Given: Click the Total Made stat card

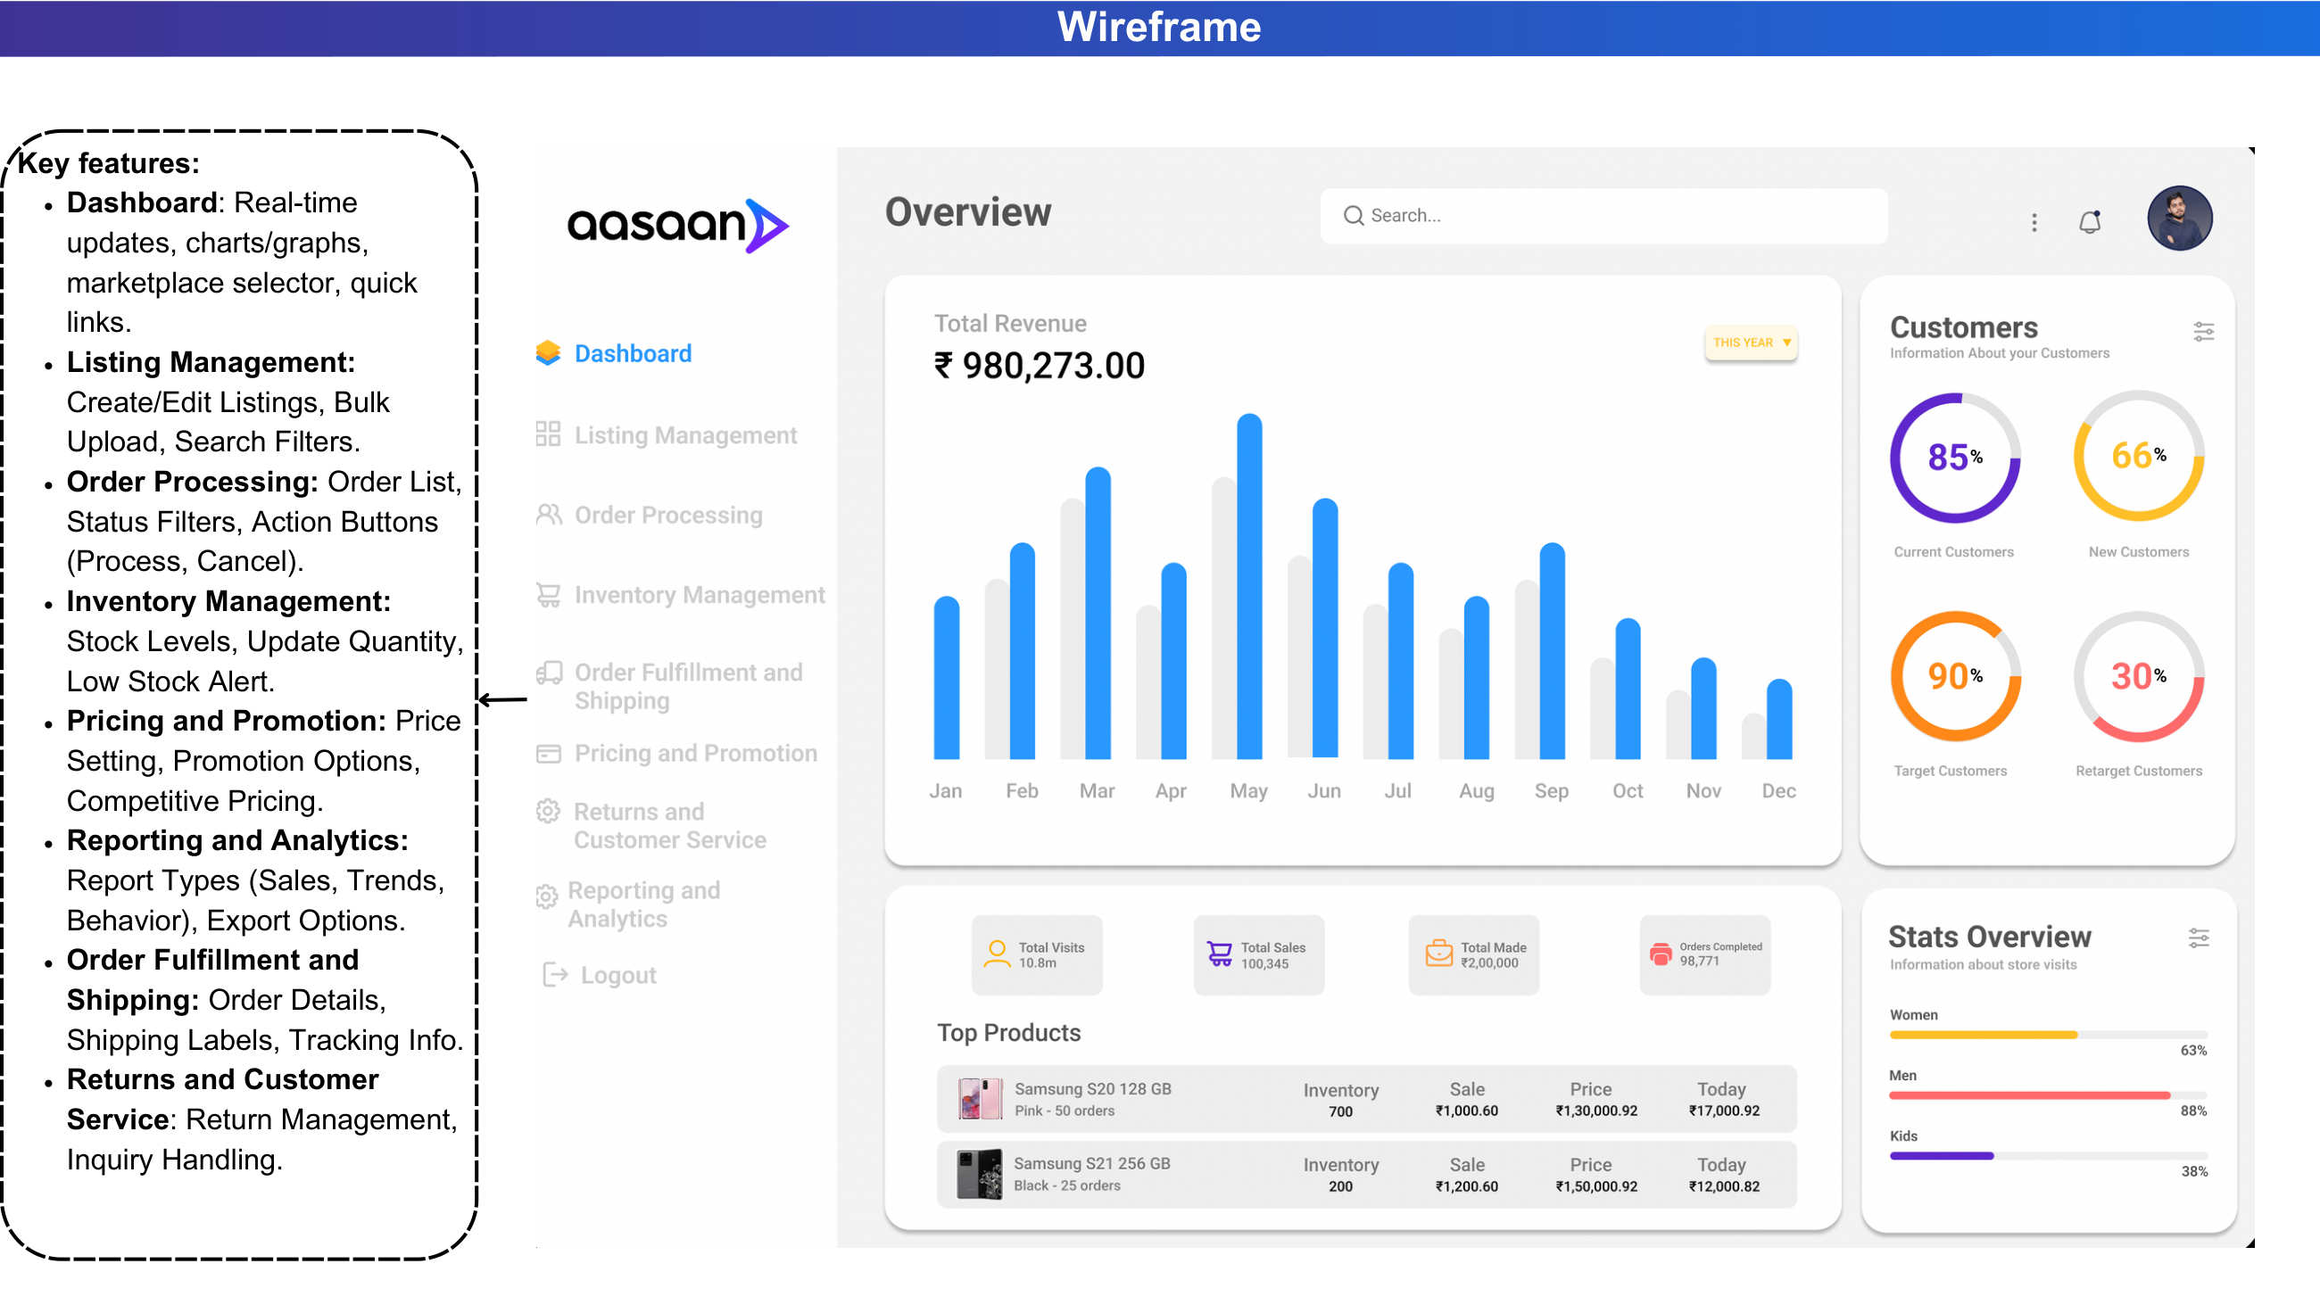Looking at the screenshot, I should pyautogui.click(x=1473, y=954).
